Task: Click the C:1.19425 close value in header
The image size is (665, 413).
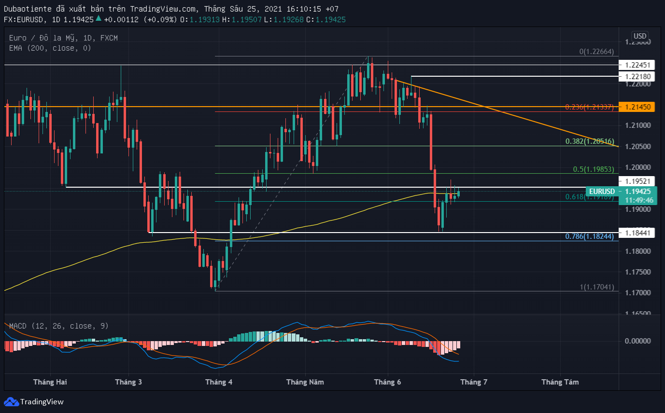Action: pos(325,19)
